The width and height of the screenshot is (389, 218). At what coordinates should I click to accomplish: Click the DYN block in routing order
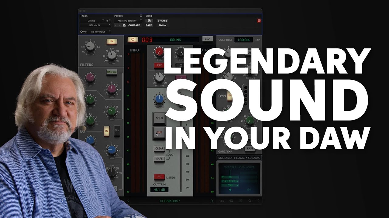230,185
